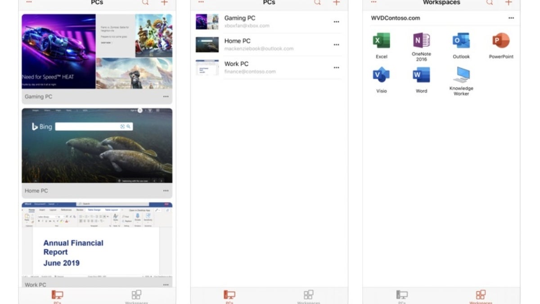Open more menu in Work PC list row

click(x=336, y=68)
